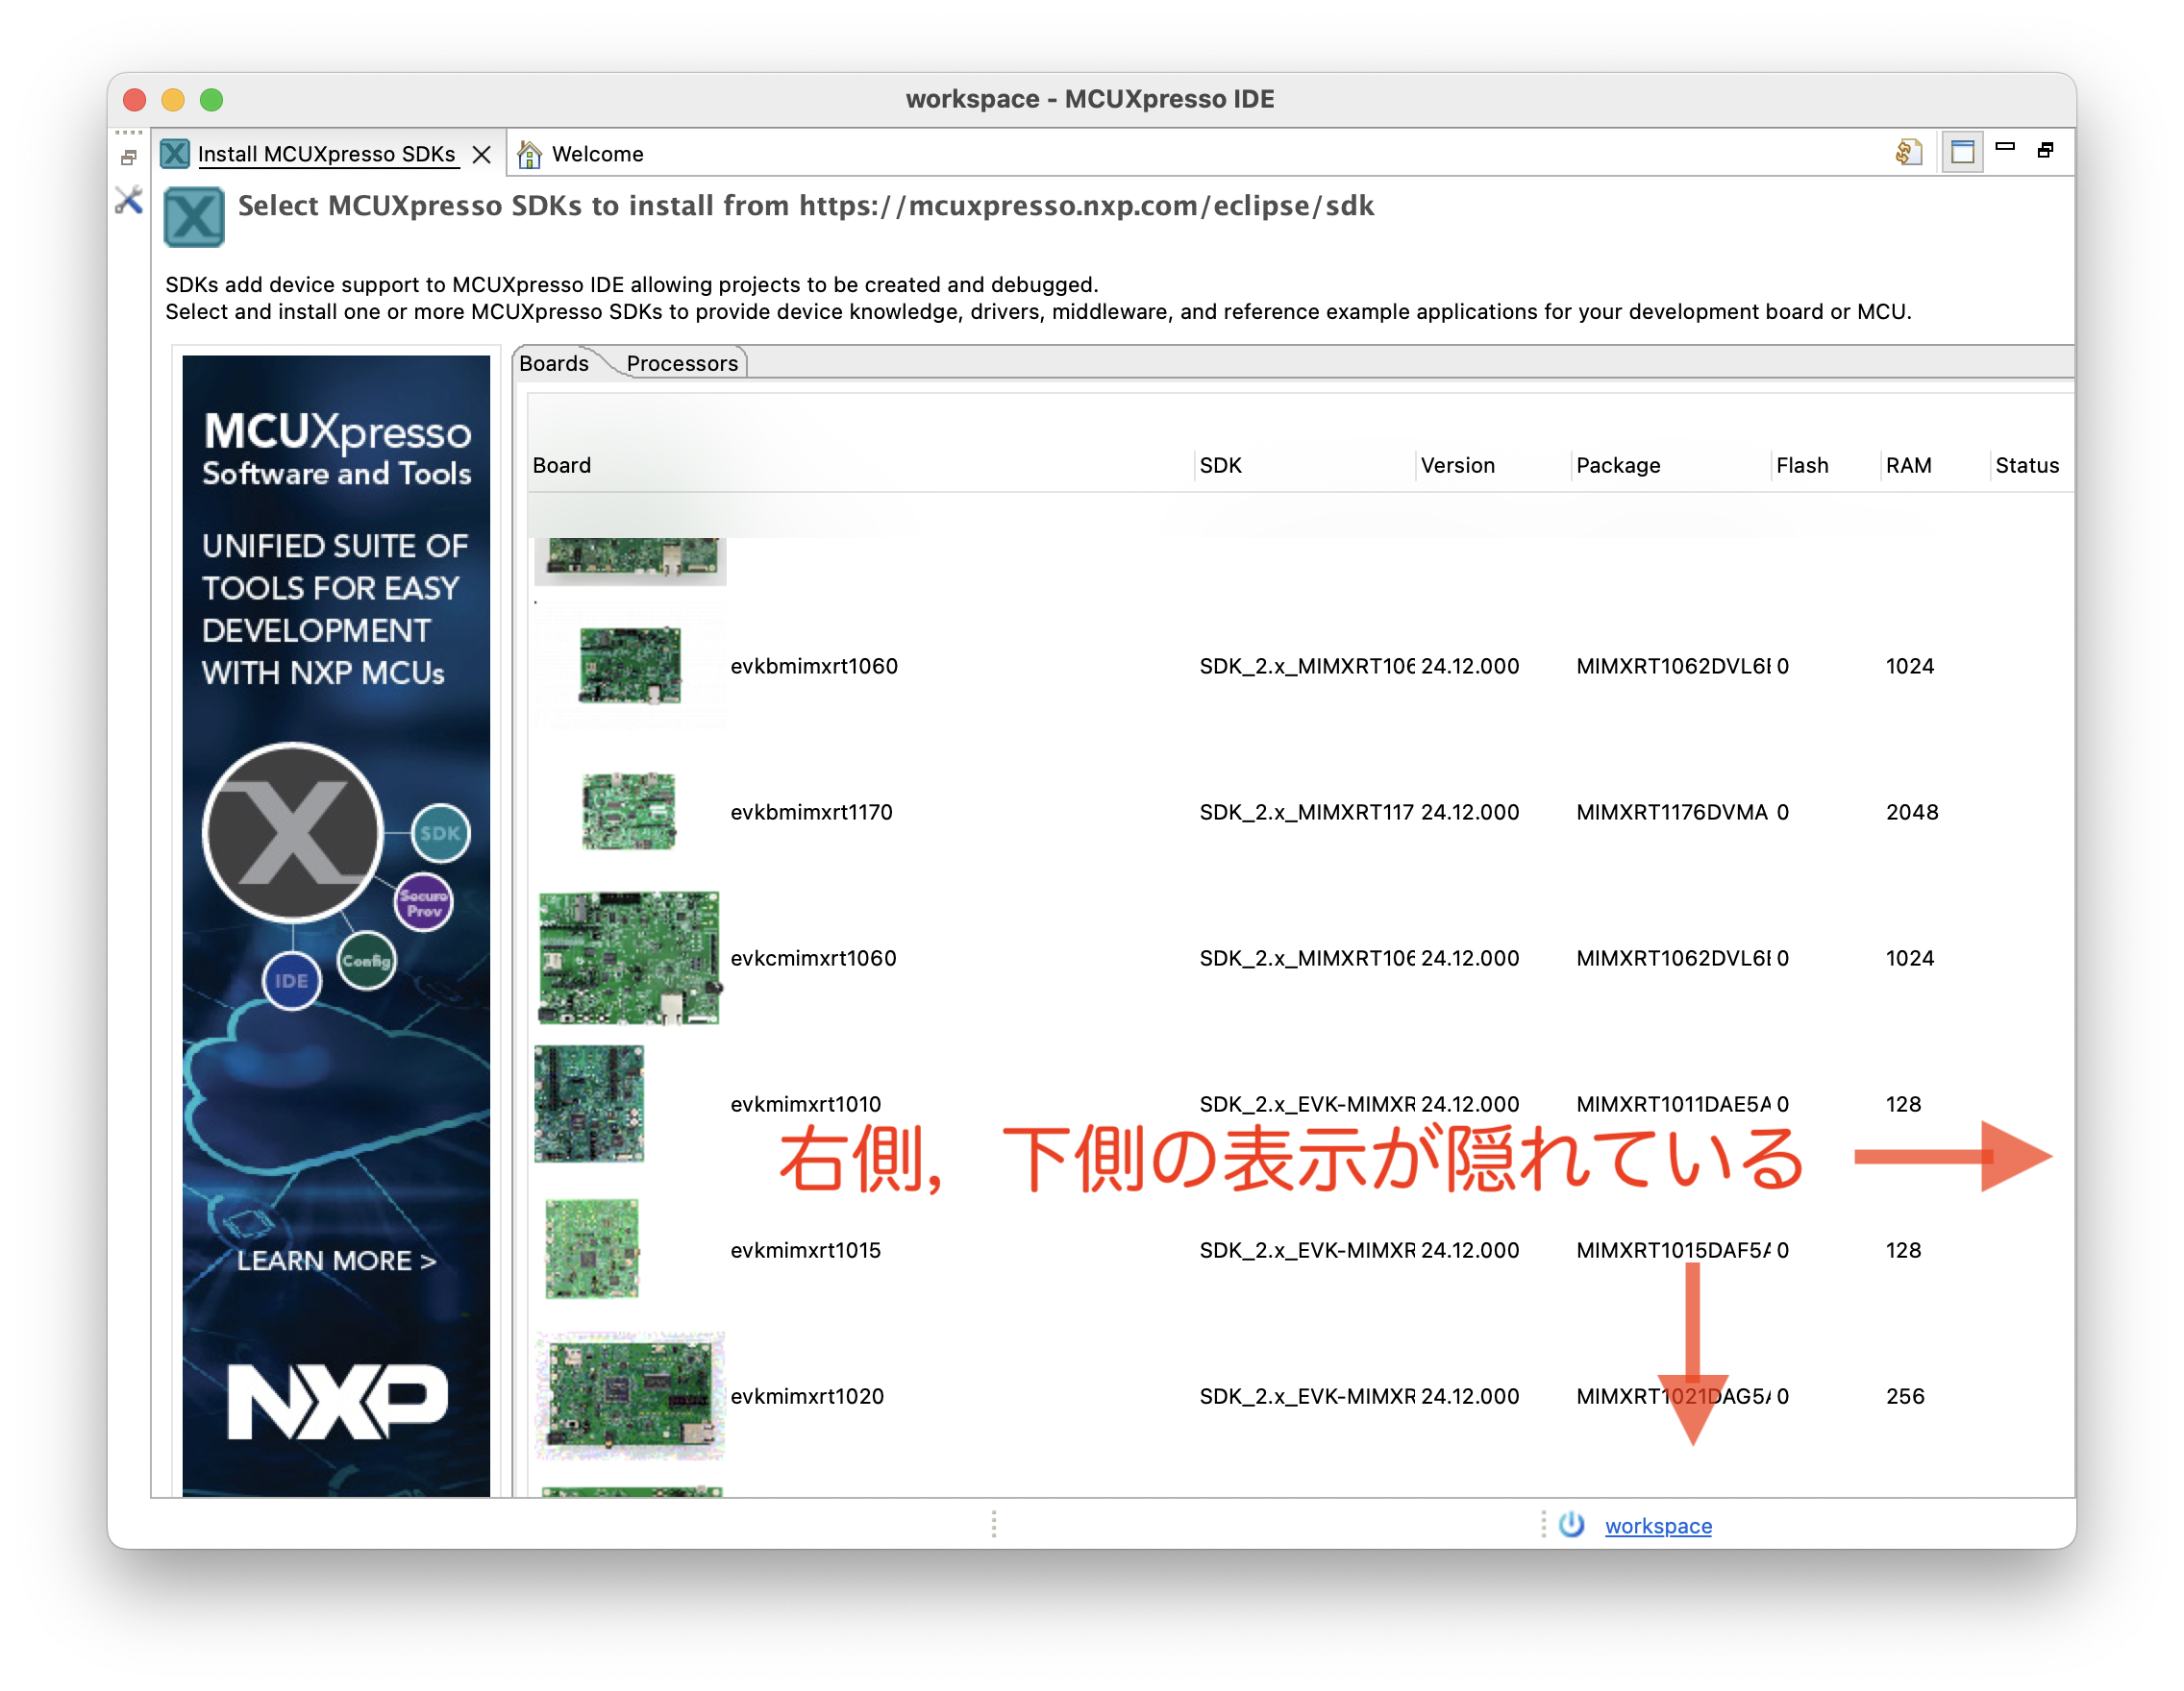This screenshot has width=2184, height=1691.
Task: Sort the list by the Version column
Action: [1456, 465]
